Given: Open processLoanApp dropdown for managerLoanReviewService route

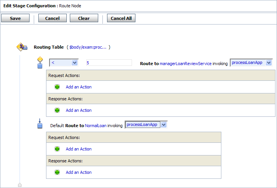Looking at the screenshot, I should click(251, 63).
